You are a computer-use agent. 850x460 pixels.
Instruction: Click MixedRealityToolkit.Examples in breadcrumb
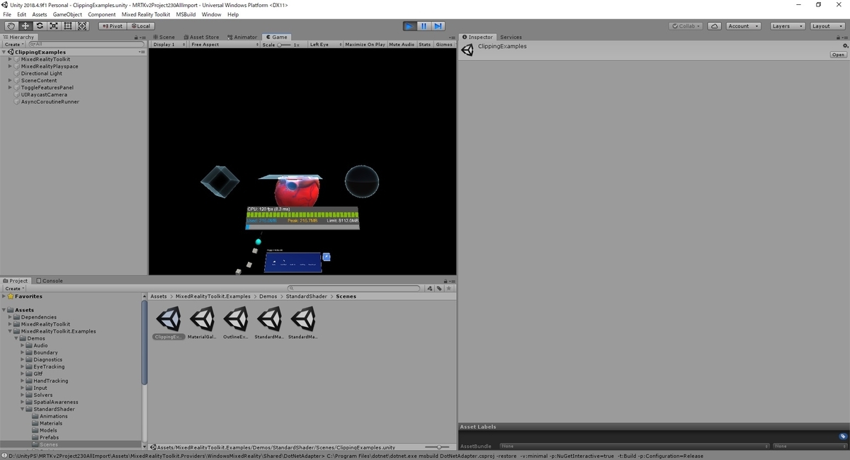[x=212, y=297]
